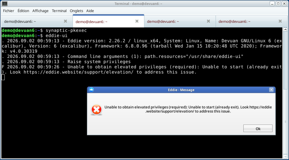Click Ok in the Eddie message dialog
Screen dimensions: 289x160
pyautogui.click(x=258, y=128)
